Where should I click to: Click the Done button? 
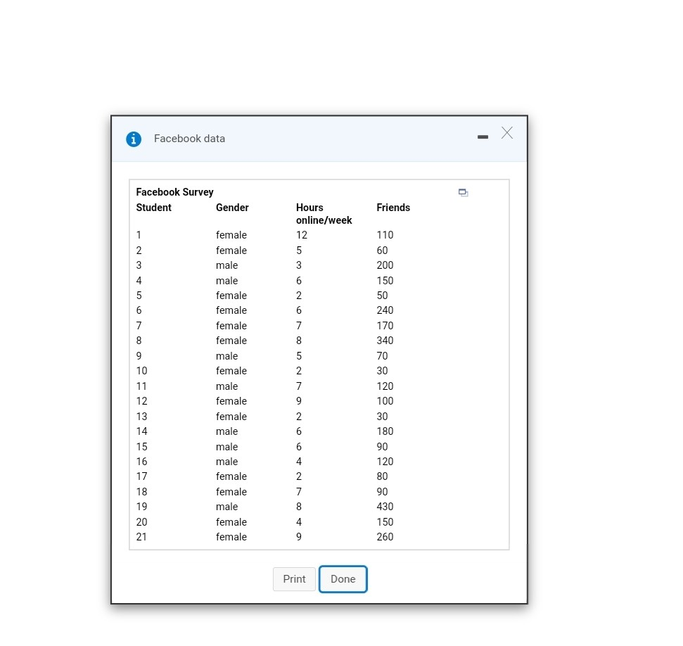click(343, 579)
